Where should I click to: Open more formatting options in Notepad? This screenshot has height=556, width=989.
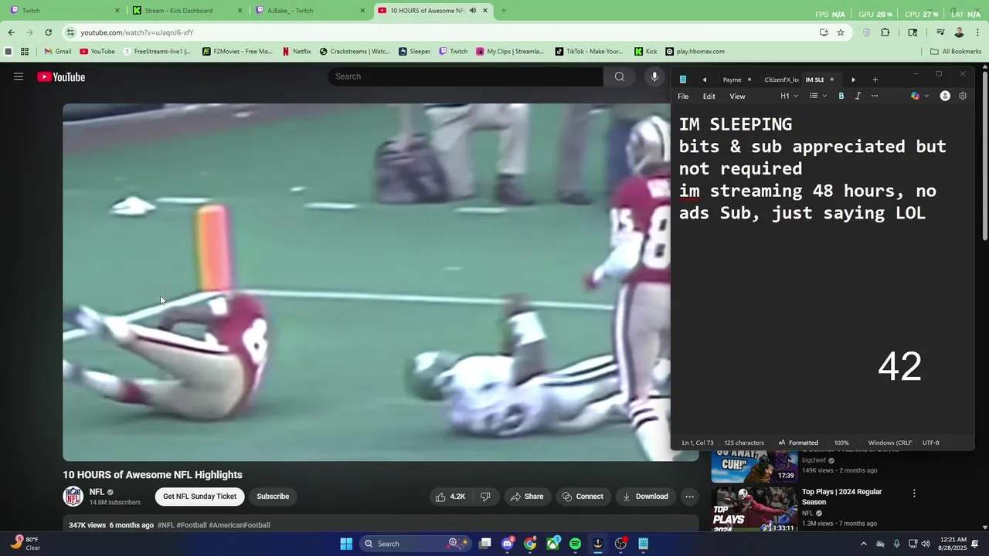[x=875, y=96]
